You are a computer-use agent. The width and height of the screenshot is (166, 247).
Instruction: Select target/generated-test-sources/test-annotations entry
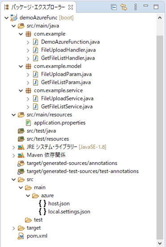(83, 171)
